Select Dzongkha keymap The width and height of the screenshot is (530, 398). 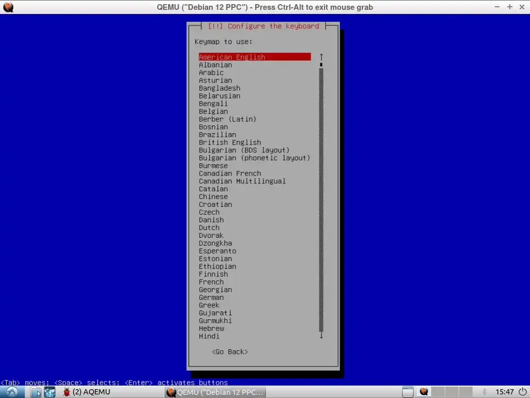point(215,244)
